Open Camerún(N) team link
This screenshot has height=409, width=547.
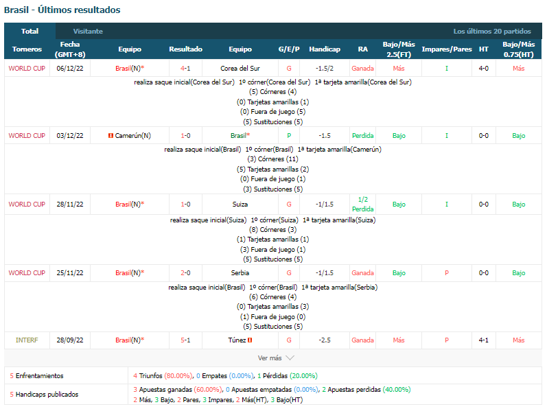(x=133, y=136)
